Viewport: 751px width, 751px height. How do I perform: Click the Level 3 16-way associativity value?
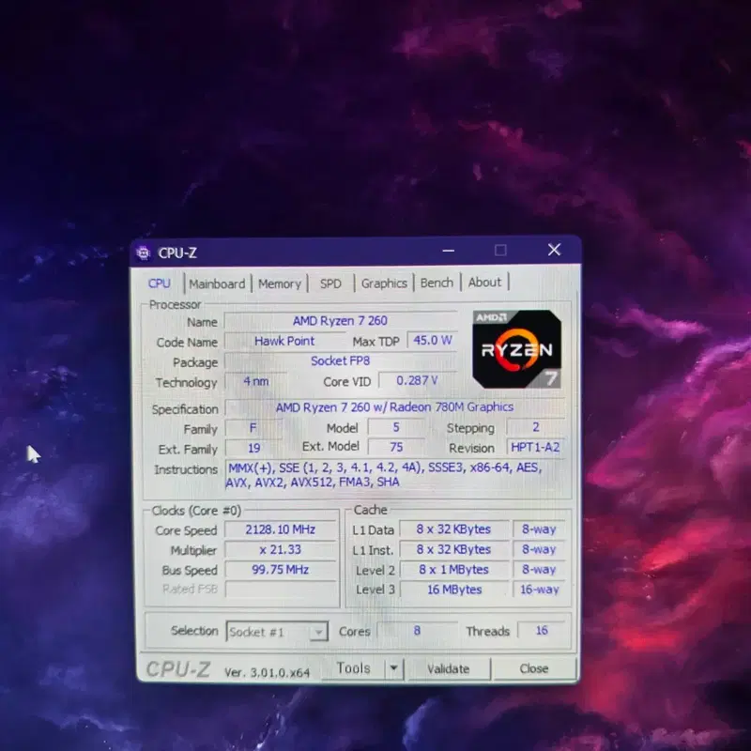(x=539, y=590)
